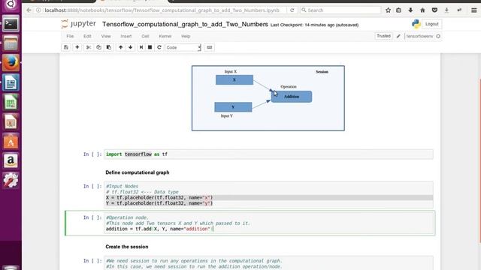Open LibreOffice Calc in launcher
Screen dimensions: 481x270
(x=11, y=102)
